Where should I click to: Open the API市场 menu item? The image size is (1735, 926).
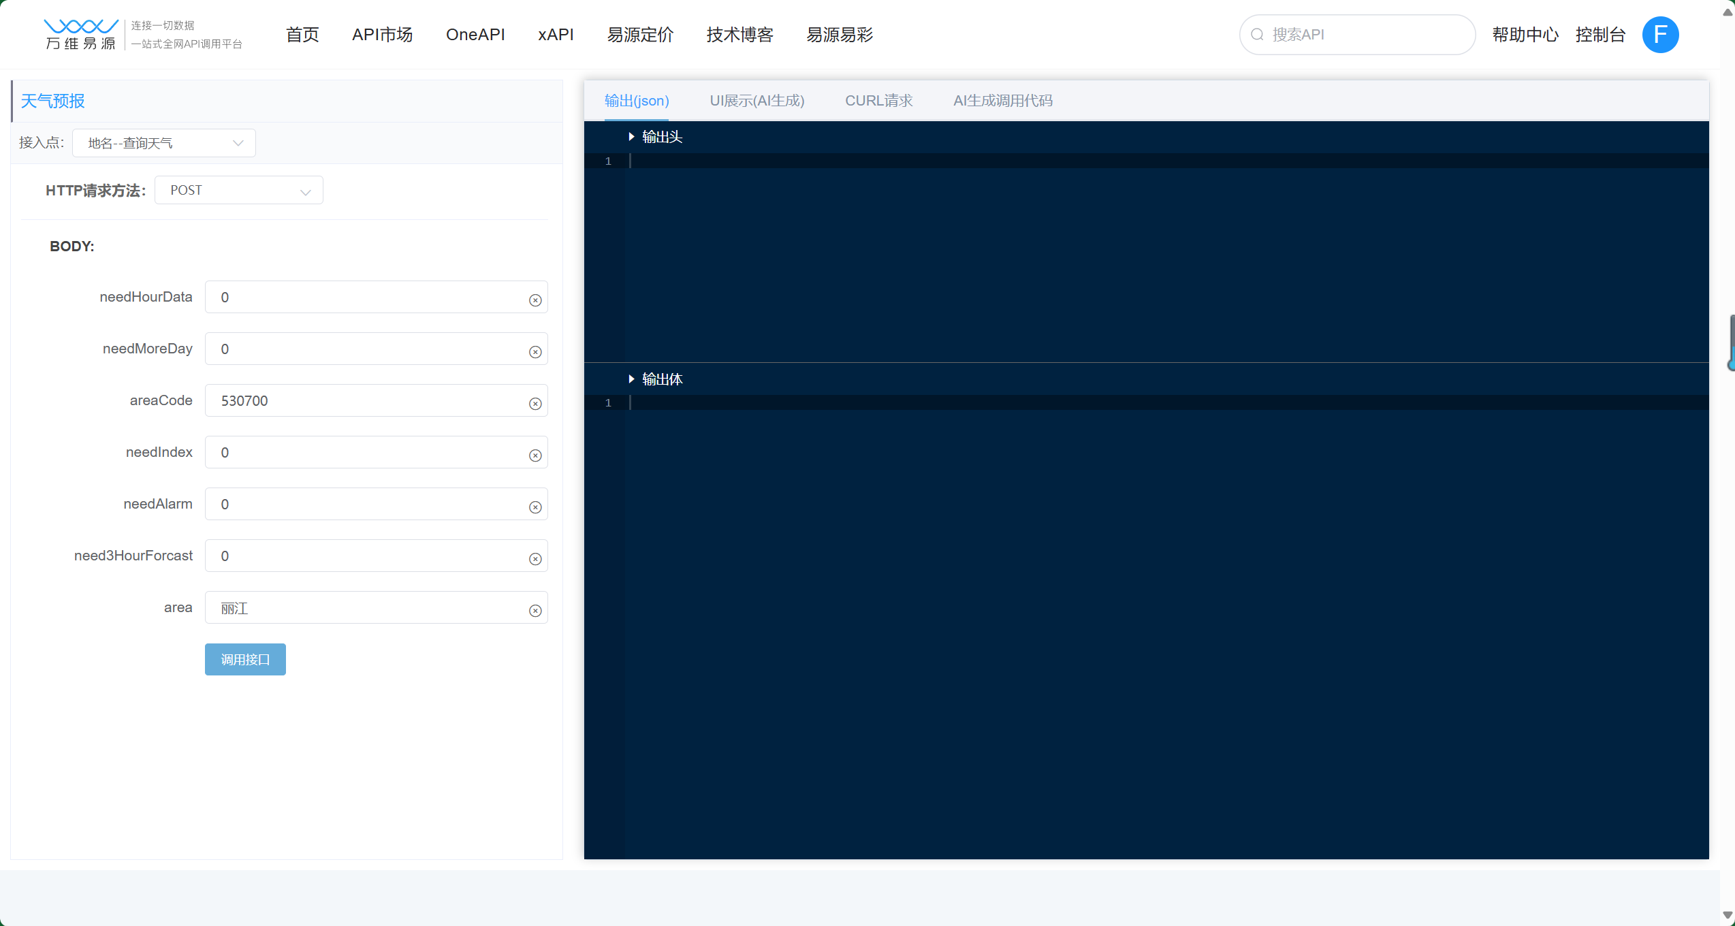[x=382, y=35]
